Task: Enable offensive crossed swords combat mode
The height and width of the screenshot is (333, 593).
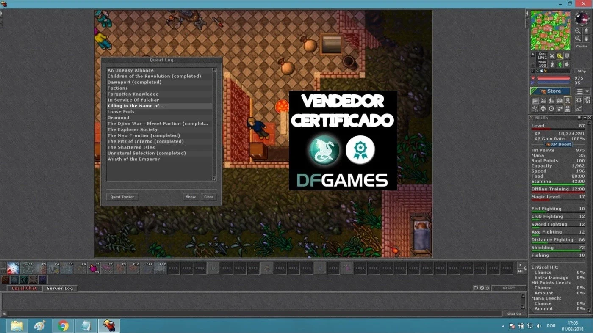Action: point(552,56)
